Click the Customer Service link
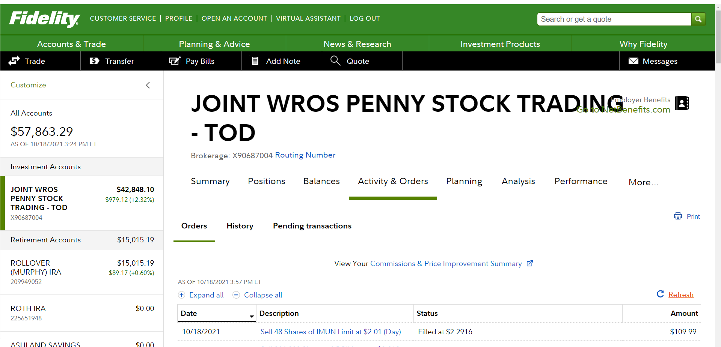721x347 pixels. (123, 18)
